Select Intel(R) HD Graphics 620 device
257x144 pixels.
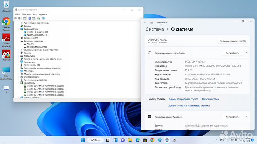(37, 32)
